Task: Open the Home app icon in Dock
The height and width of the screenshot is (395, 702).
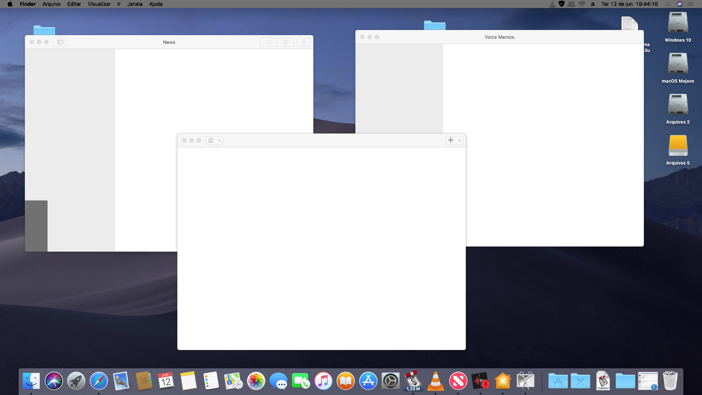Action: coord(503,381)
